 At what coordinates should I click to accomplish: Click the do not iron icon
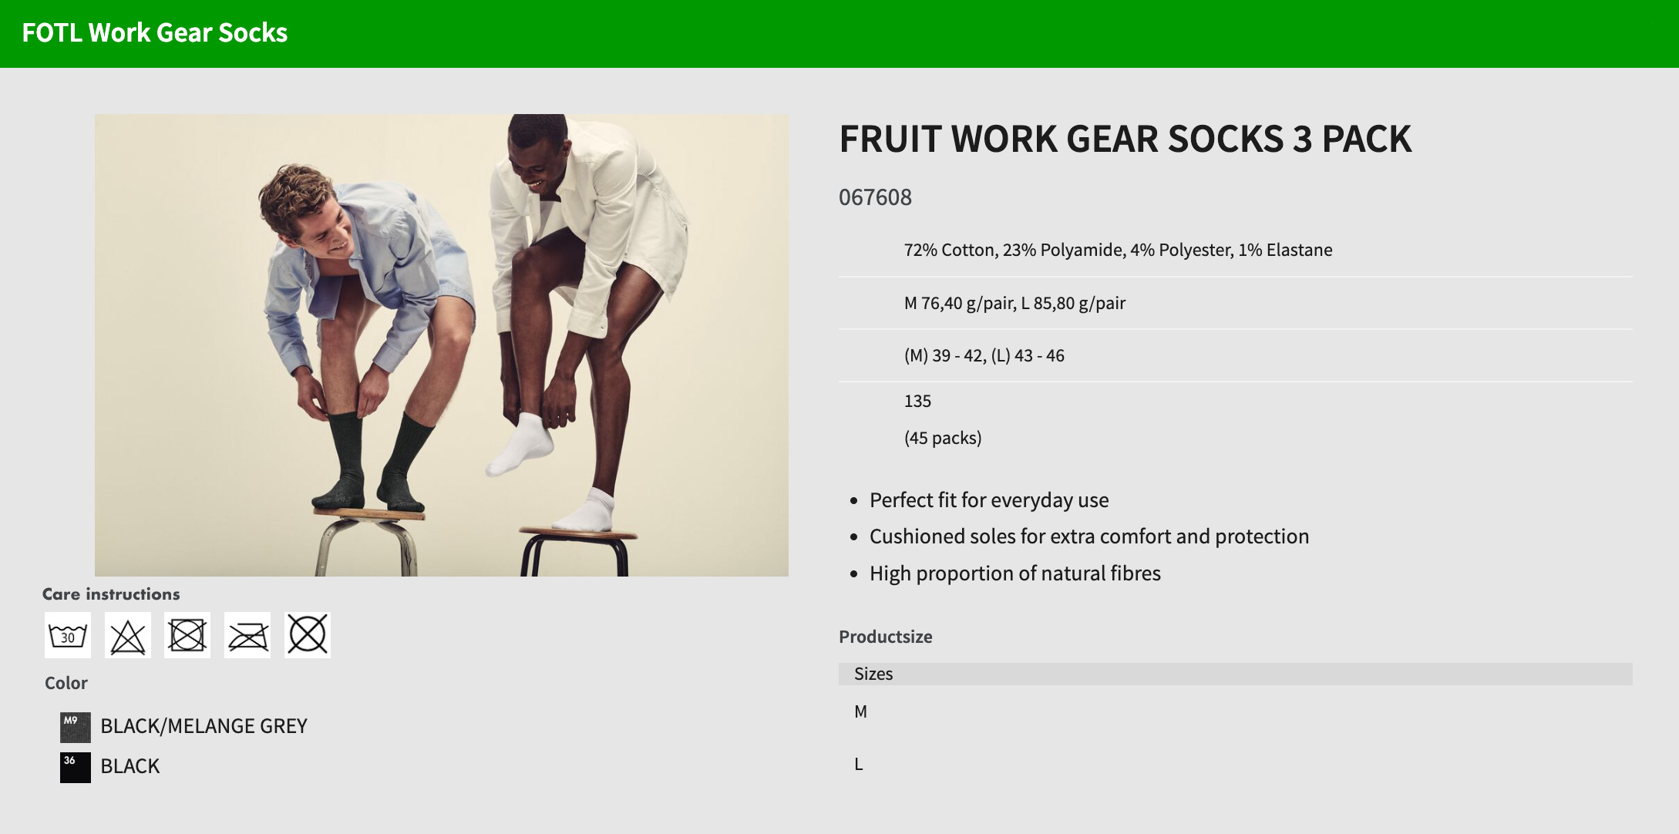tap(247, 635)
